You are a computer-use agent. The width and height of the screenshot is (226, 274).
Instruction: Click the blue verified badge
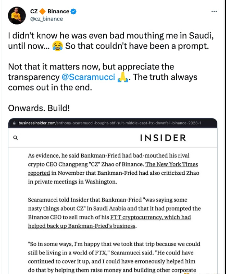pyautogui.click(x=73, y=12)
